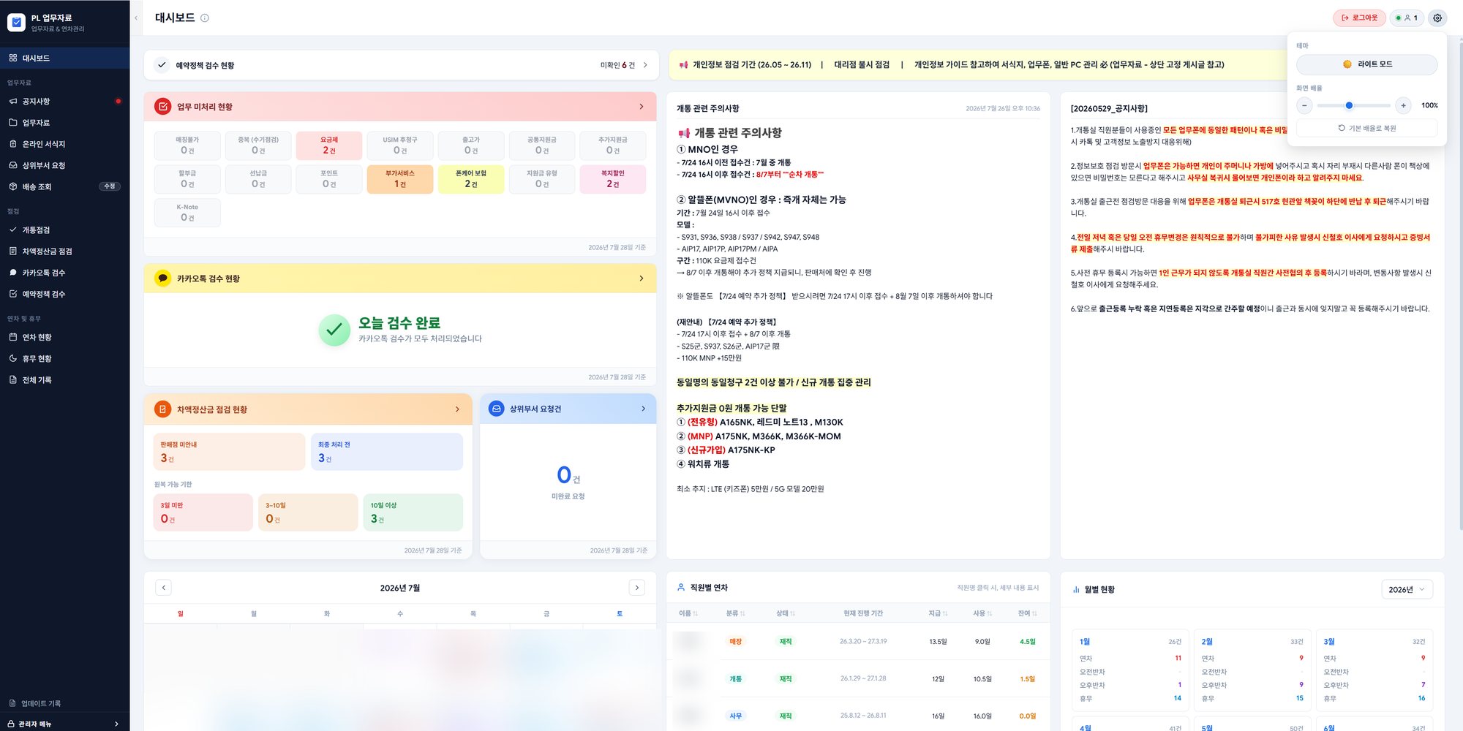This screenshot has height=731, width=1463.
Task: Expand 차액정산금 점검 현황 with chevron
Action: (458, 409)
